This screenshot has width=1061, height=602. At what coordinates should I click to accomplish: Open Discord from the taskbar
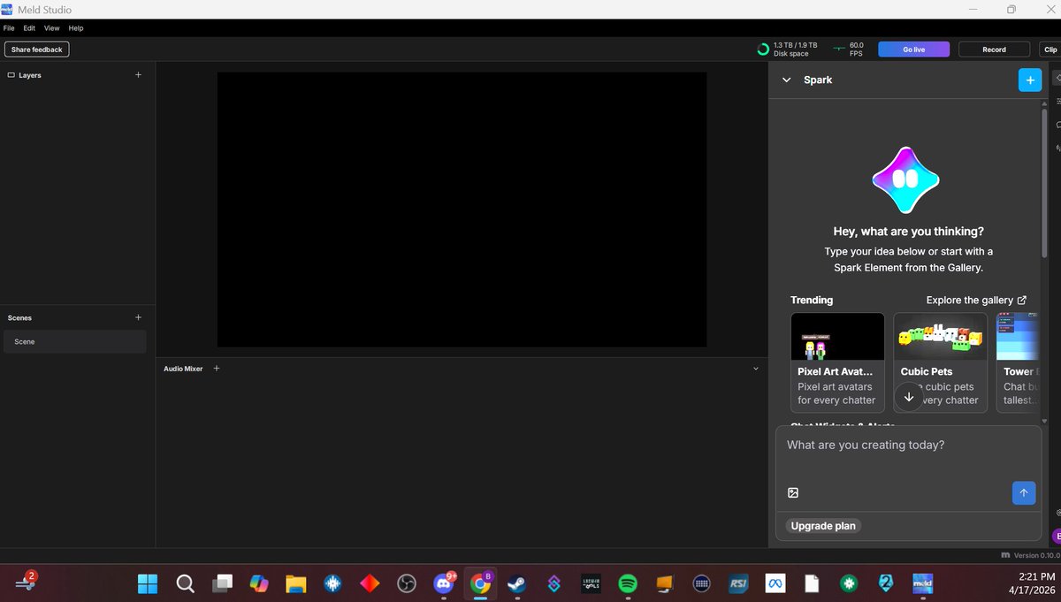(x=444, y=583)
